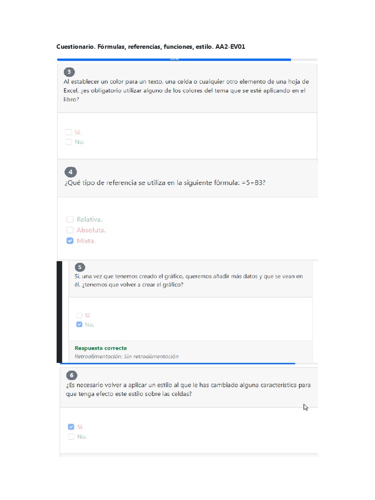The image size is (375, 500).
Task: Uncheck the Mixta checkbox in question 4
Action: pos(70,241)
